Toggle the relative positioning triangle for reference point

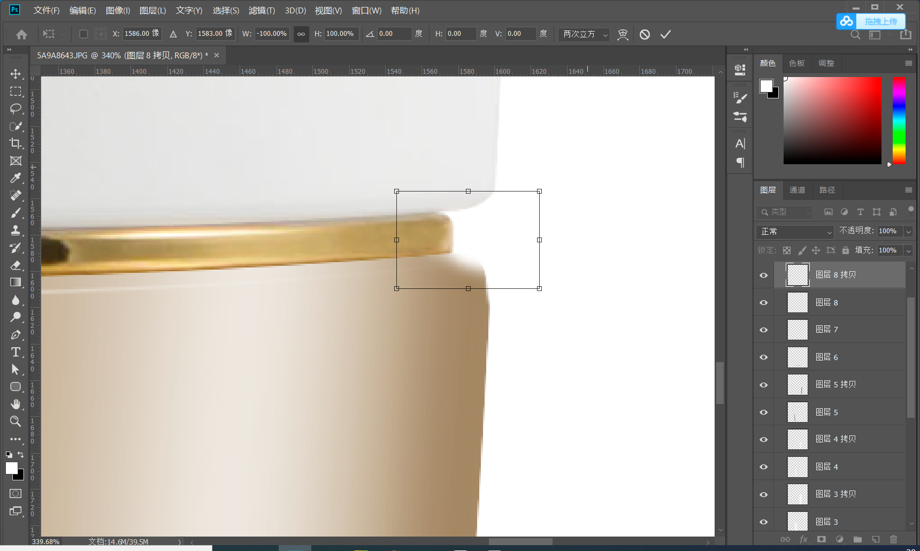click(173, 34)
